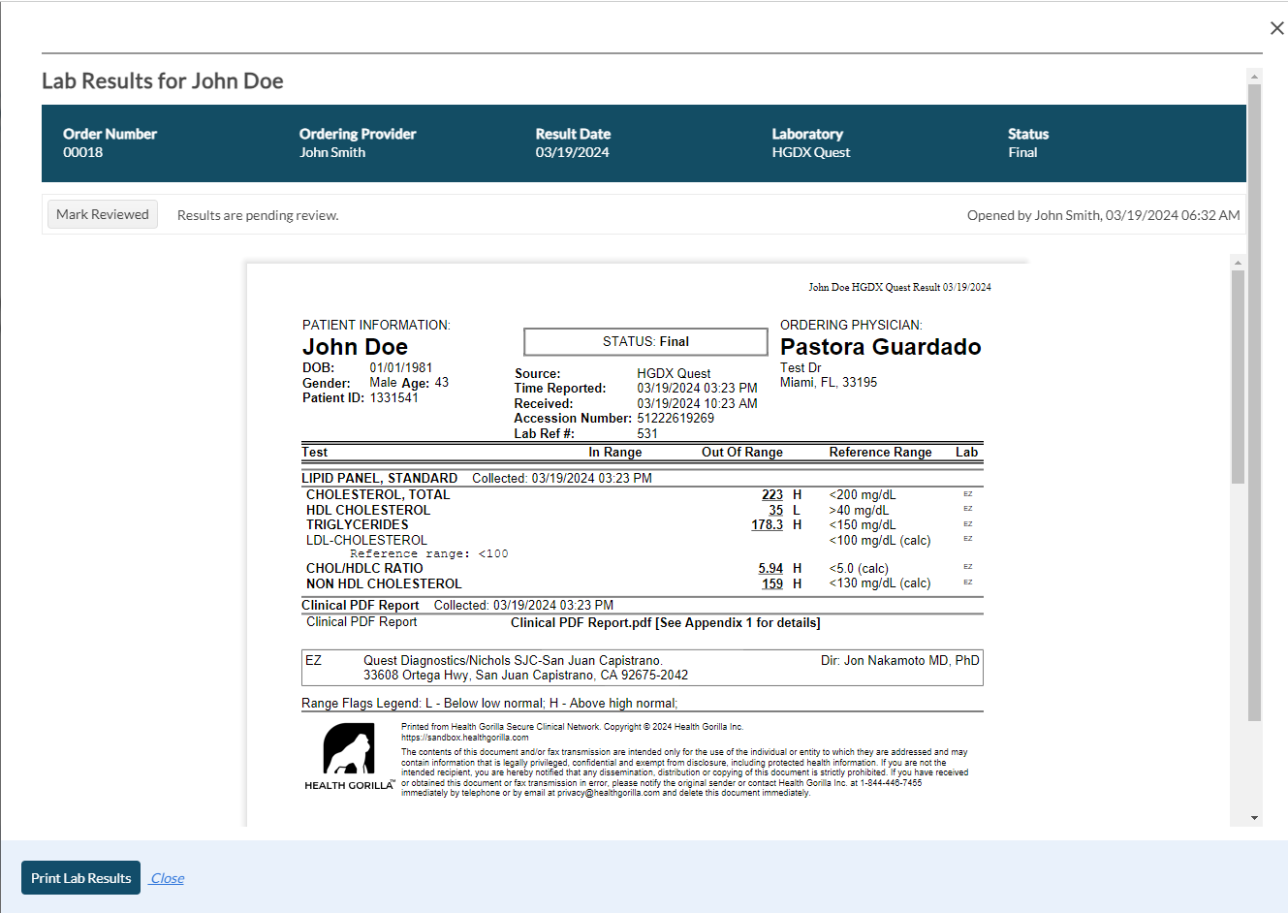Click the outer scrollbar down arrow

click(1254, 817)
